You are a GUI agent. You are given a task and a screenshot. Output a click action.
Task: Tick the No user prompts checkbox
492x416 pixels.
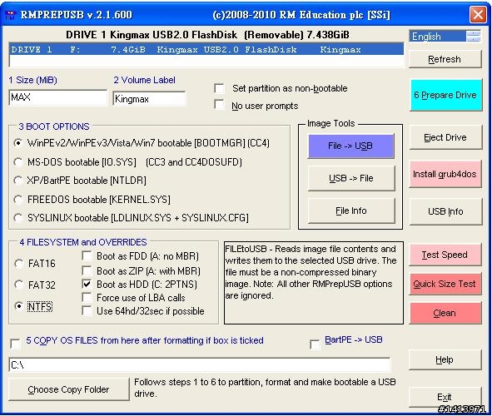coord(219,104)
